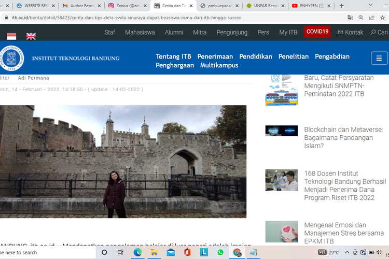Click the ITB logo emblem
Screen dimensions: 389x259
click(11, 58)
